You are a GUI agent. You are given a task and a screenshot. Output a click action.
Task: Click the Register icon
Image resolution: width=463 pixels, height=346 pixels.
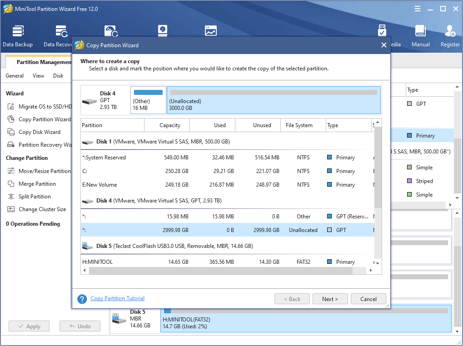tap(450, 36)
